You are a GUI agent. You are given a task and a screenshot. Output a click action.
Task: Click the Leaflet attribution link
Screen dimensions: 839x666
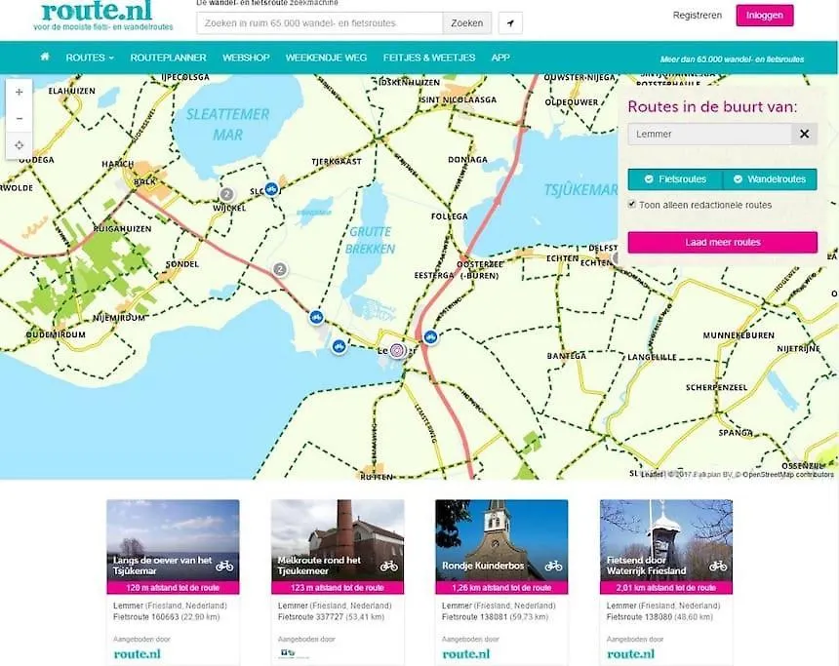click(x=652, y=475)
